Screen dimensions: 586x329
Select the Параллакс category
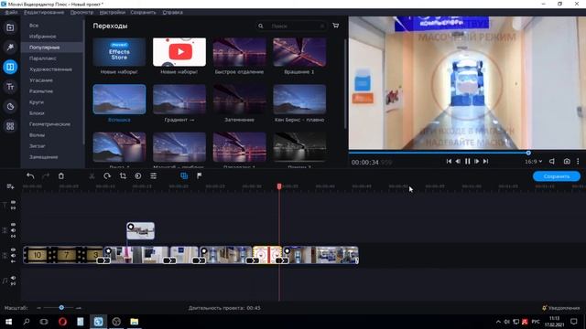click(x=43, y=58)
